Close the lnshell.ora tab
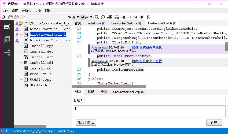Image resolution: width=228 pixels, height=134 pixels. 103,23
